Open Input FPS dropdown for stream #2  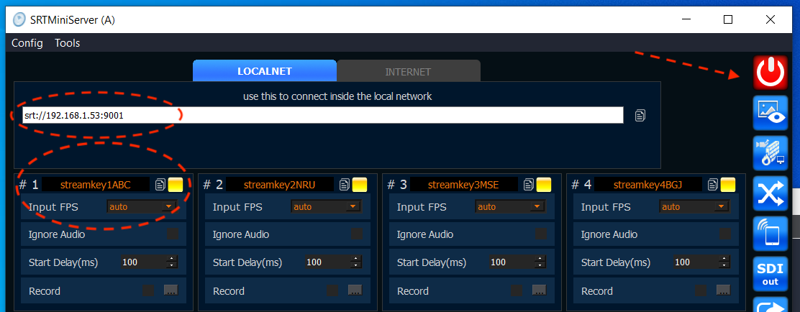(x=326, y=206)
